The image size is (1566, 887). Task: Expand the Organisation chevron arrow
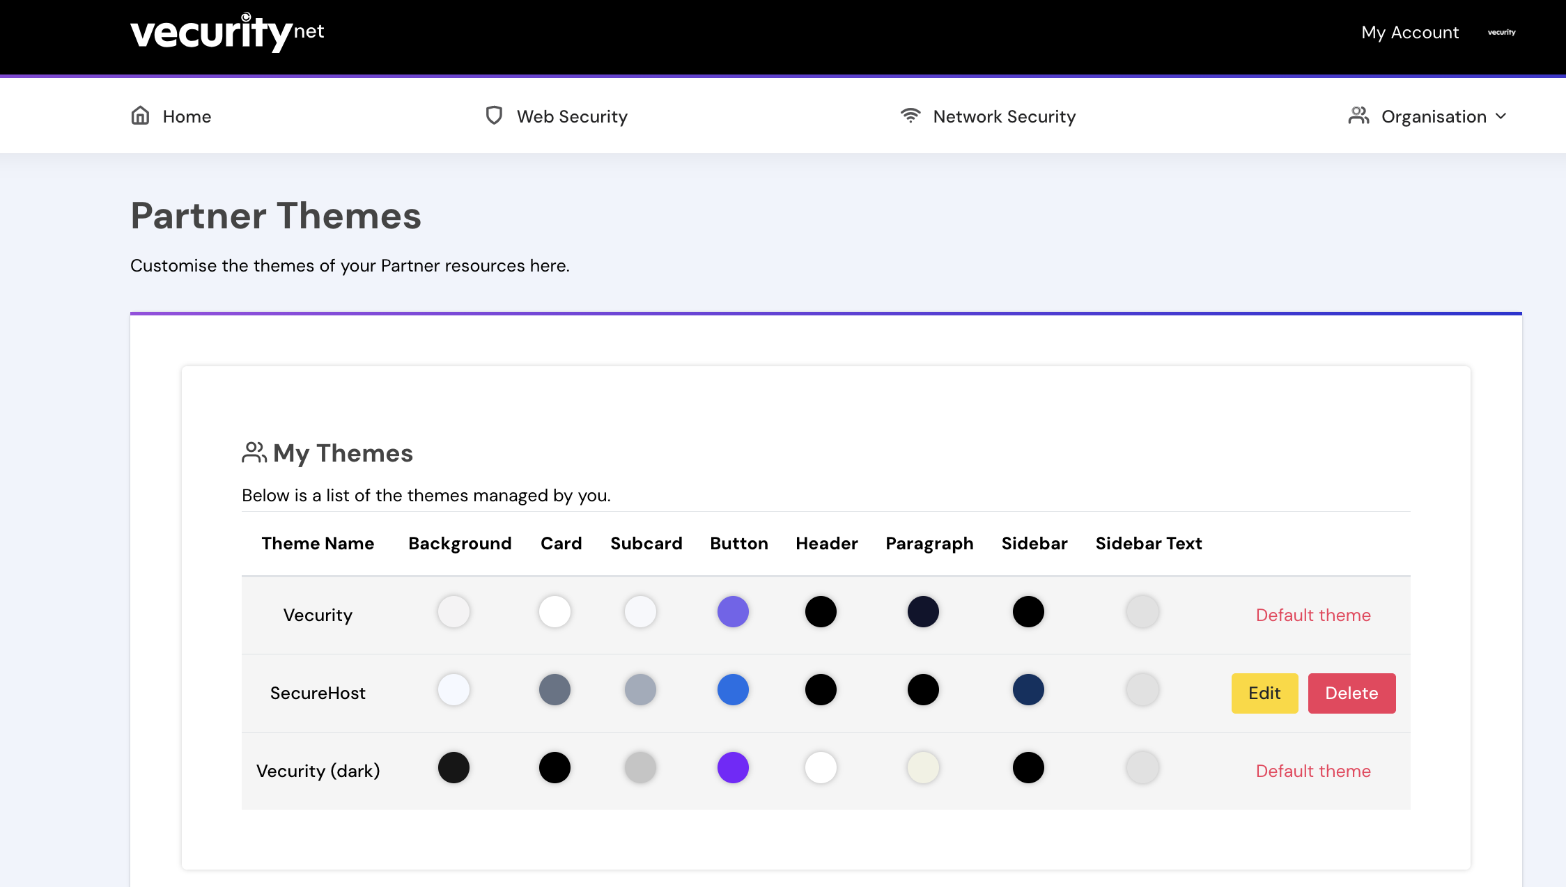pos(1500,116)
